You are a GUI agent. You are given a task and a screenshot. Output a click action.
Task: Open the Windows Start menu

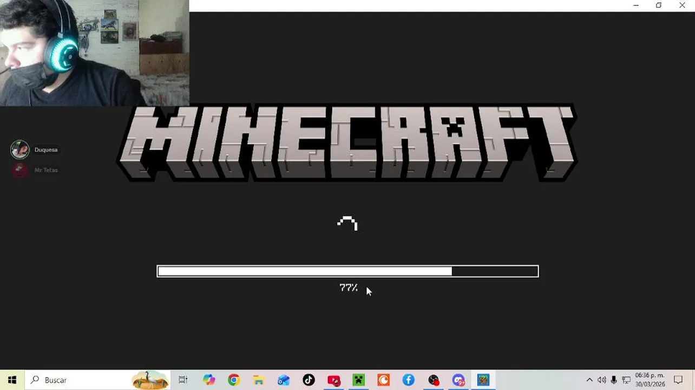(x=12, y=380)
